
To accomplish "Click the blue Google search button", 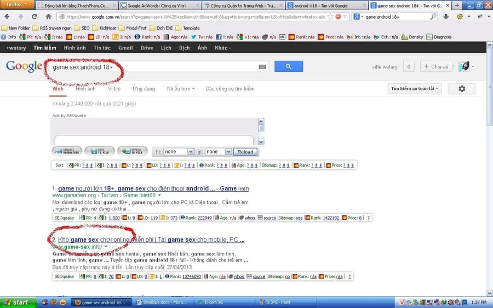I will (289, 67).
